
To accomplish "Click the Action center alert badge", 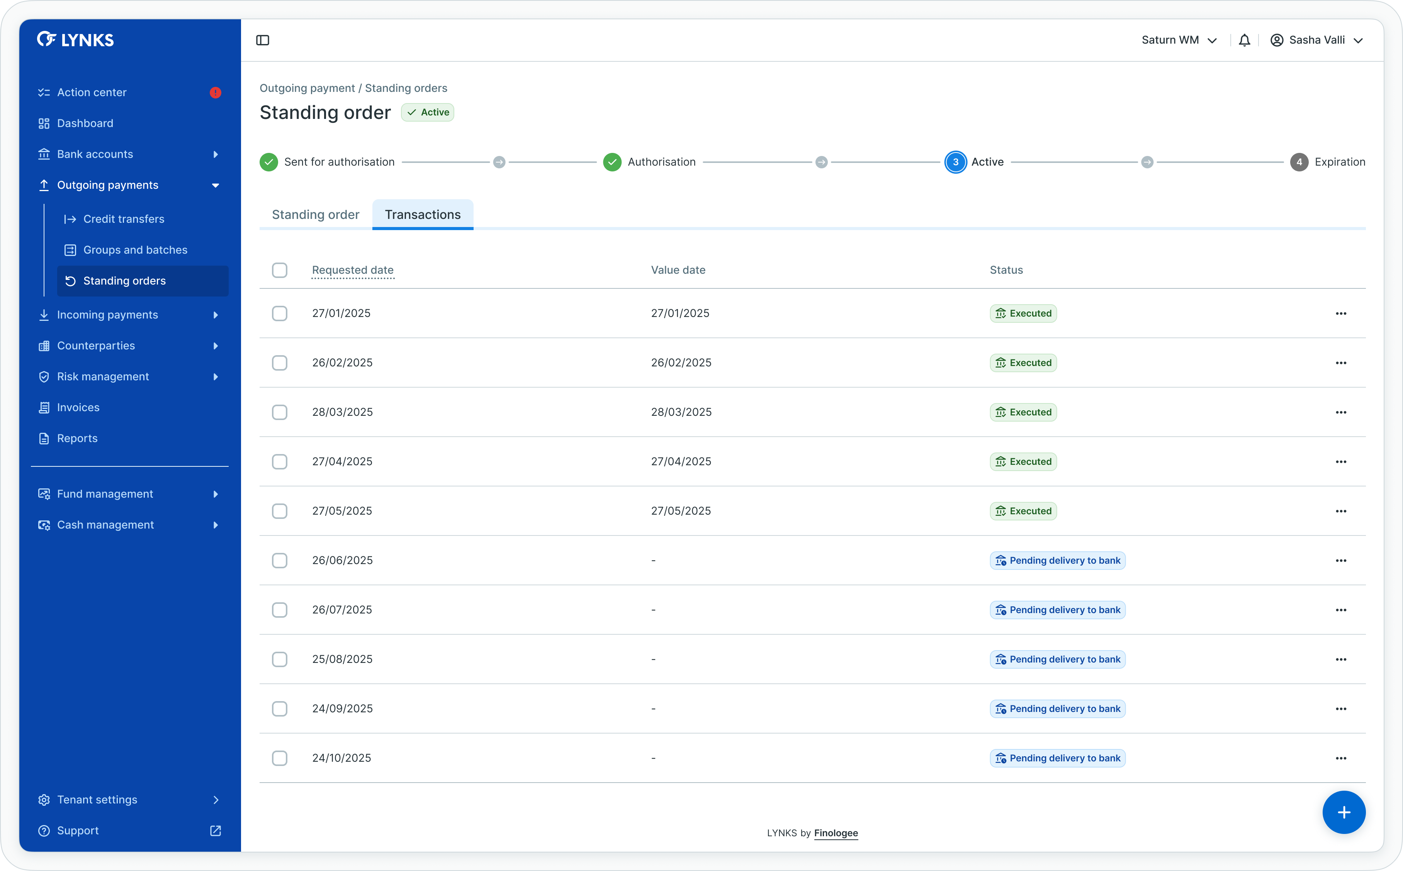I will coord(216,93).
